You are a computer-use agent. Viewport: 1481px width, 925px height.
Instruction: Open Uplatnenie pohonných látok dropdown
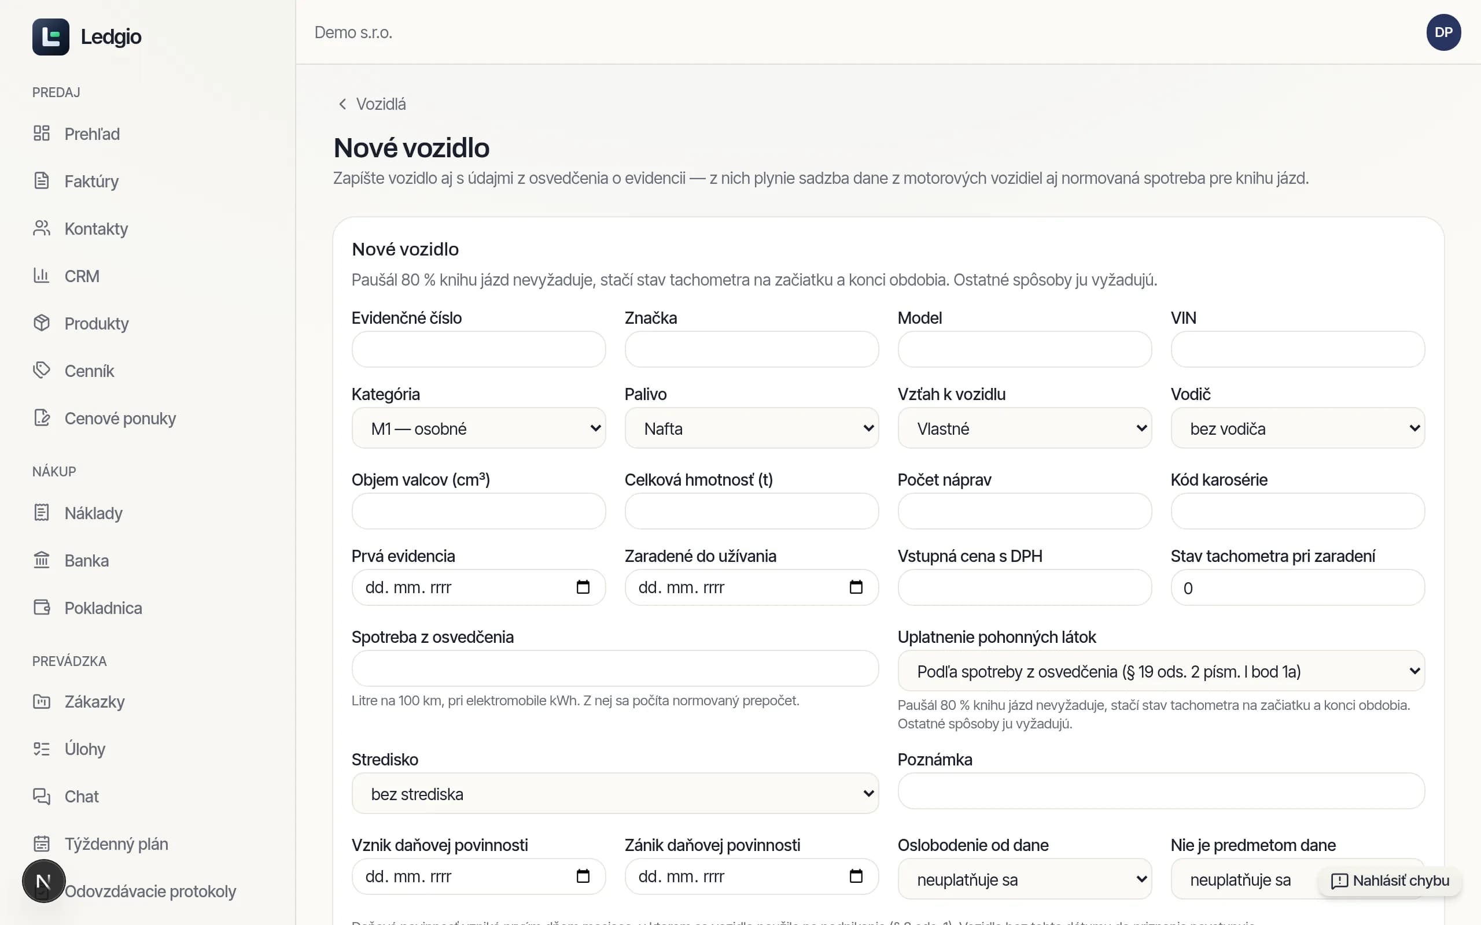pos(1161,671)
